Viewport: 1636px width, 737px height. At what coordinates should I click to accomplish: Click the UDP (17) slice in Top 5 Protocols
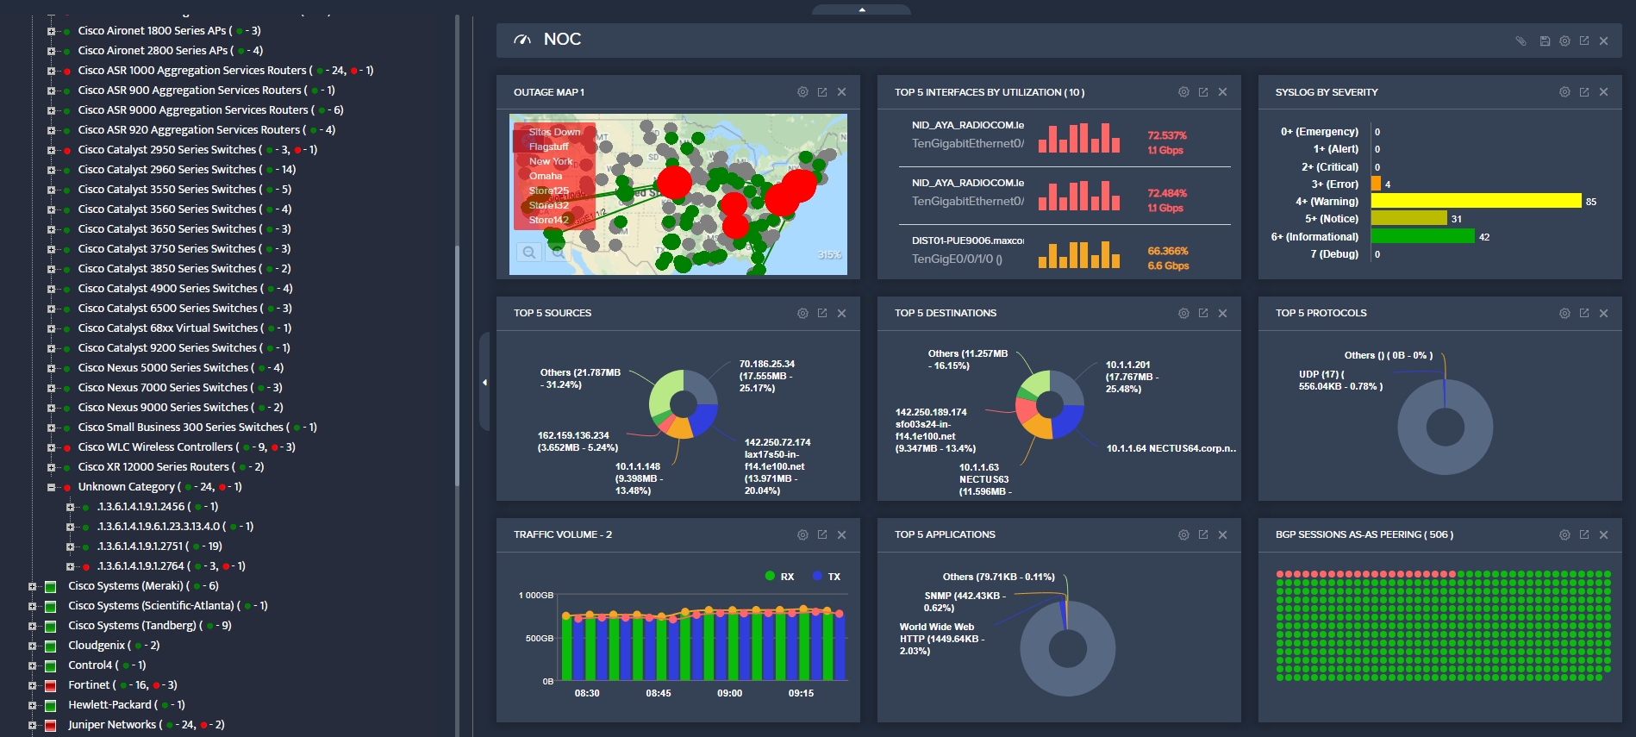point(1445,394)
